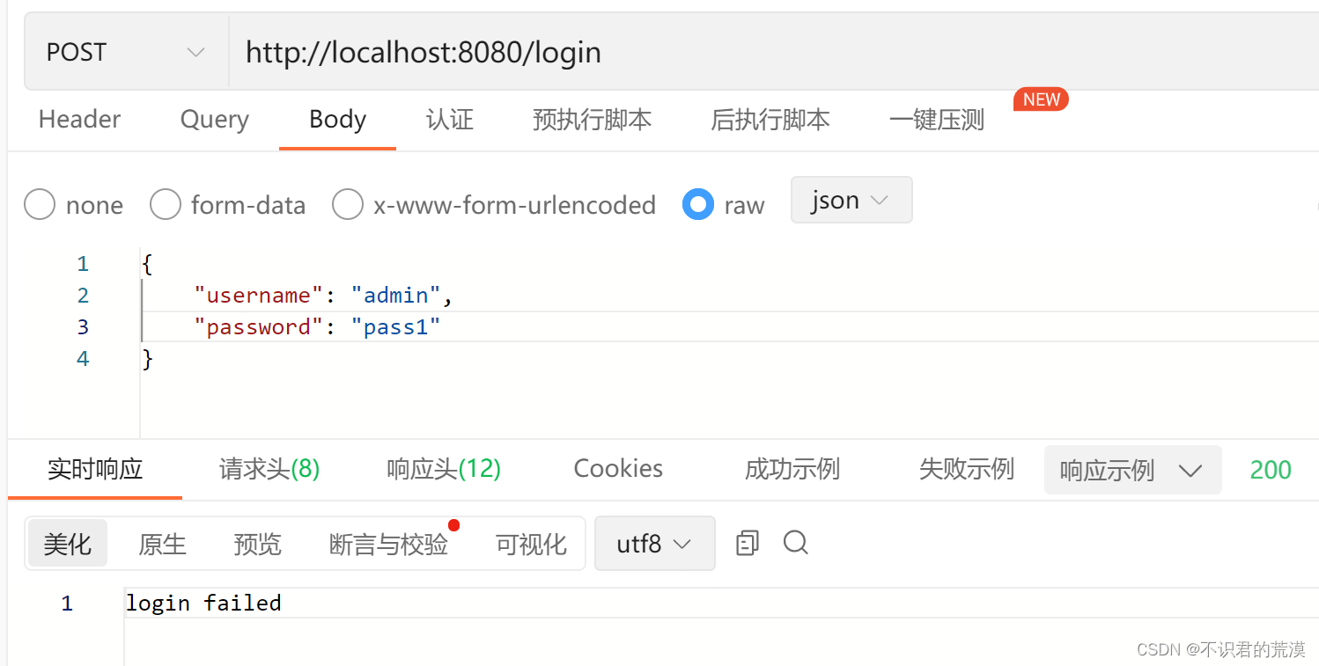
Task: Select the 预览 response view
Action: click(257, 544)
